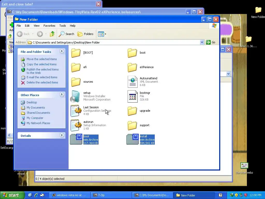This screenshot has width=265, height=199.
Task: Click Delete the selected items
Action: pyautogui.click(x=42, y=82)
